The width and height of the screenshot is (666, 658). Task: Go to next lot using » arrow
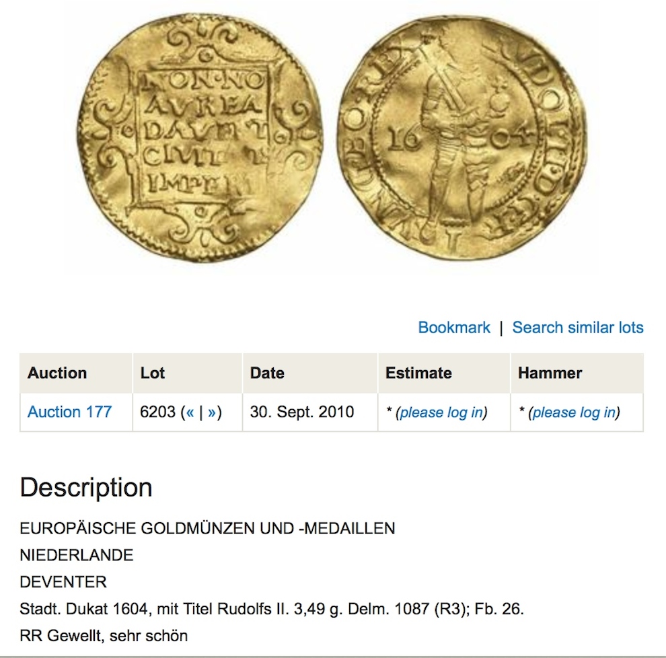(x=211, y=412)
